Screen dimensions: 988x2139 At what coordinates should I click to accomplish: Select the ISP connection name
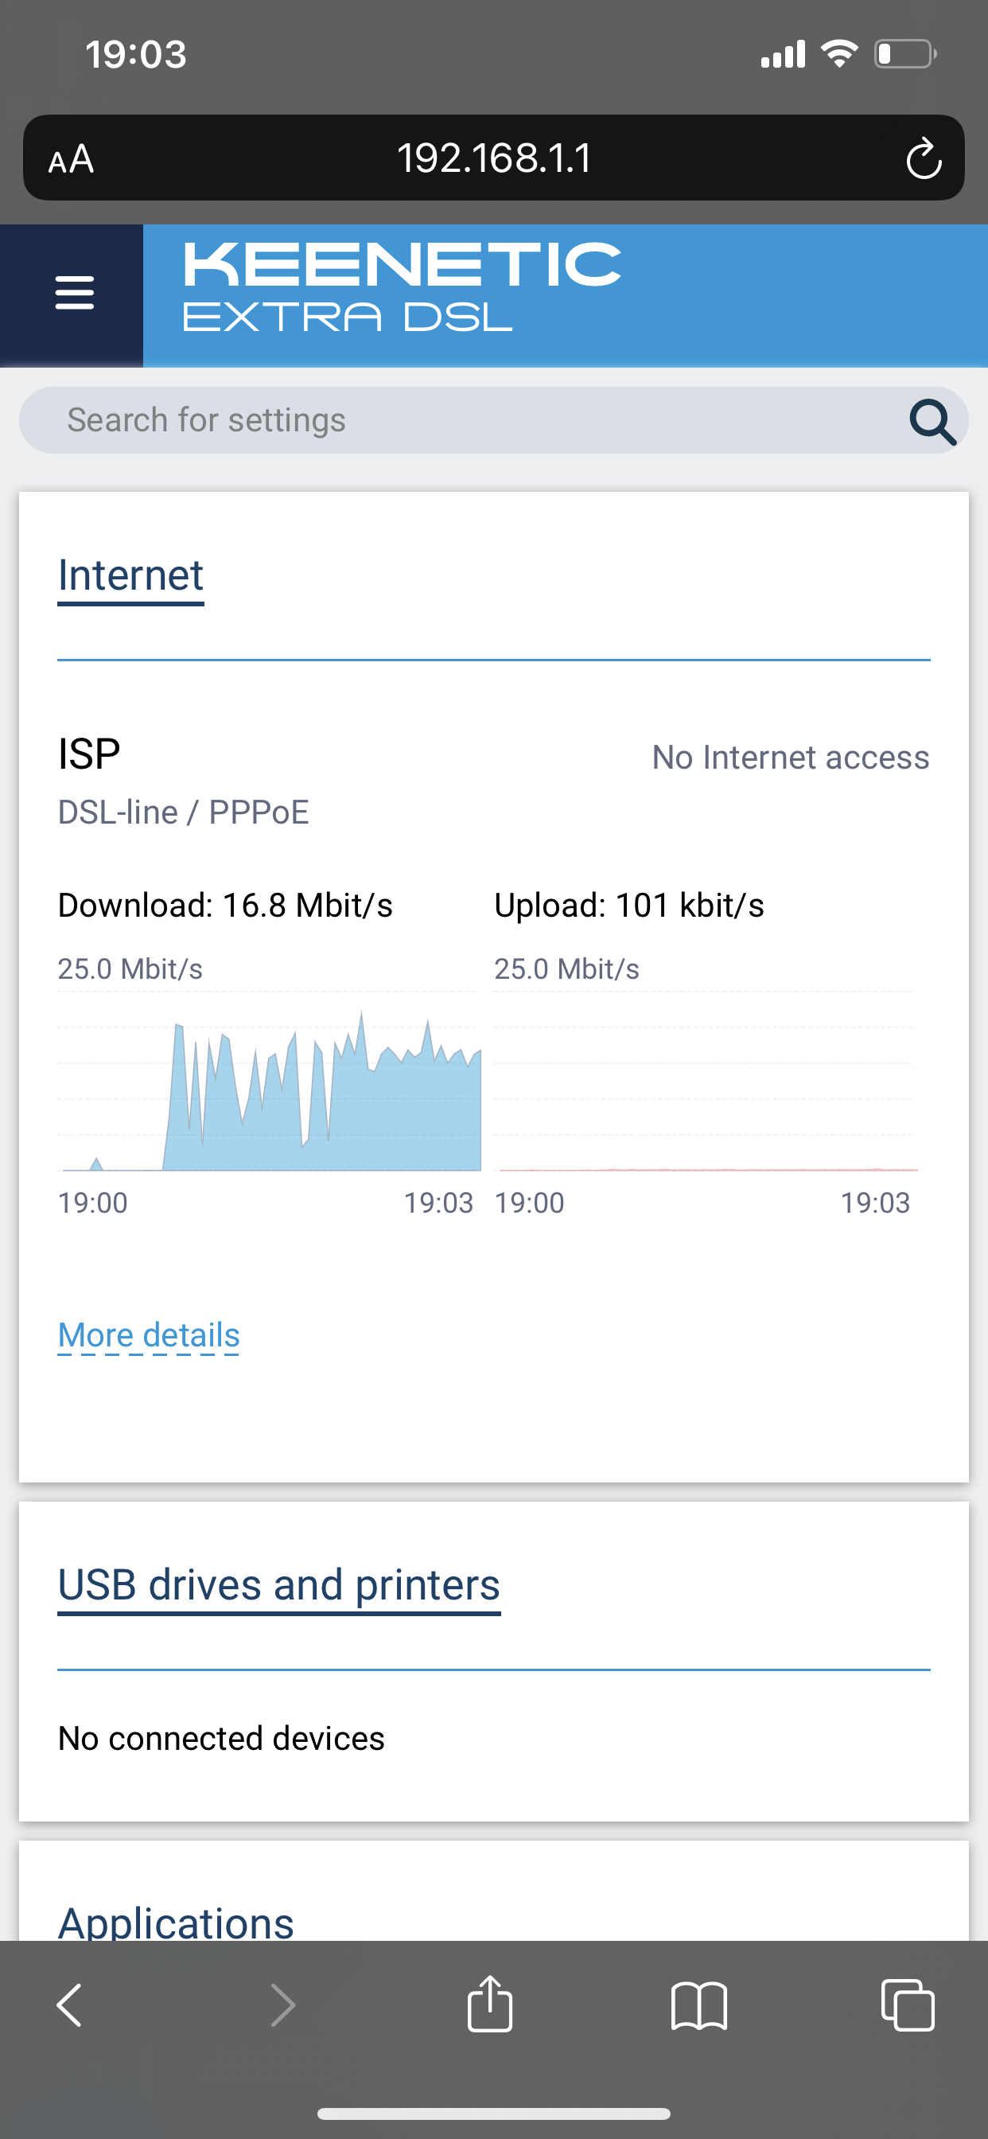(x=90, y=754)
